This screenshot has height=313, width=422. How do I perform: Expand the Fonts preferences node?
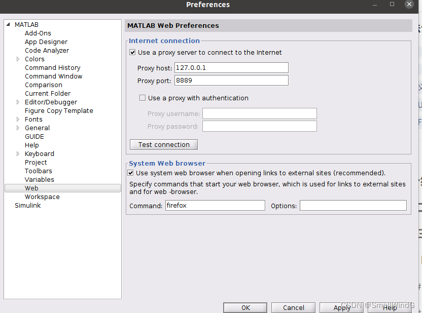tap(18, 120)
